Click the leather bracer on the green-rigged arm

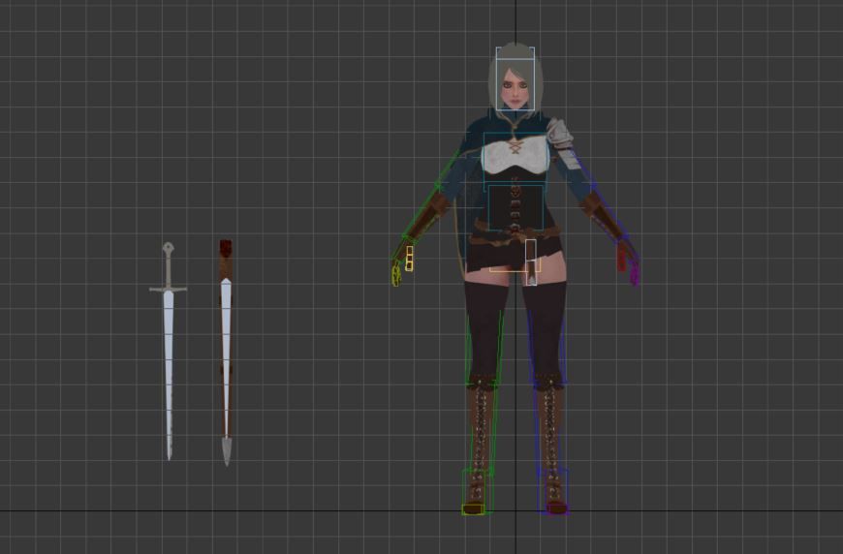coord(433,215)
